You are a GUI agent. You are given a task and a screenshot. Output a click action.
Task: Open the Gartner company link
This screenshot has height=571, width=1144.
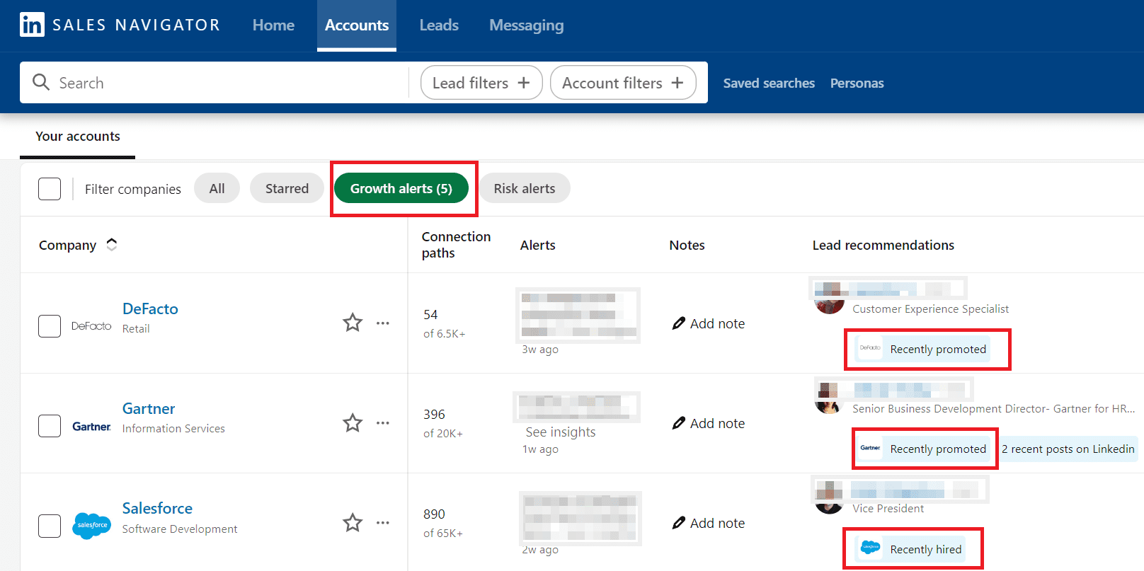coord(149,408)
